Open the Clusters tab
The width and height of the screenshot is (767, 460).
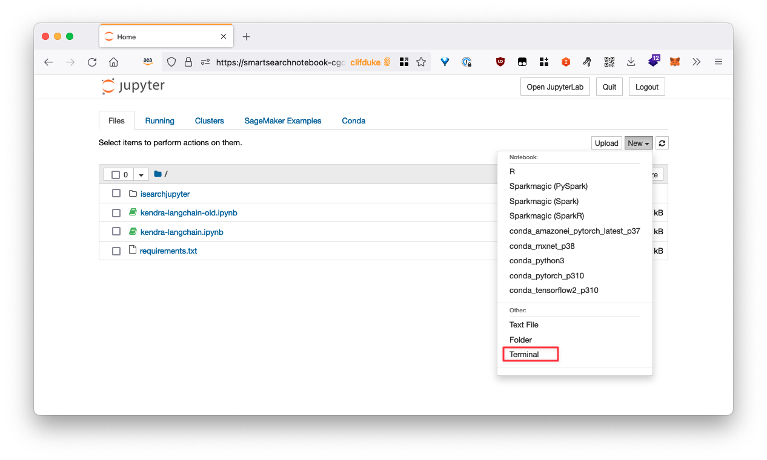coord(210,120)
